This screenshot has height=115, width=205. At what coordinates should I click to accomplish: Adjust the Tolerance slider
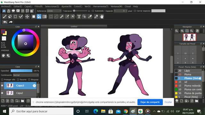tap(80, 11)
